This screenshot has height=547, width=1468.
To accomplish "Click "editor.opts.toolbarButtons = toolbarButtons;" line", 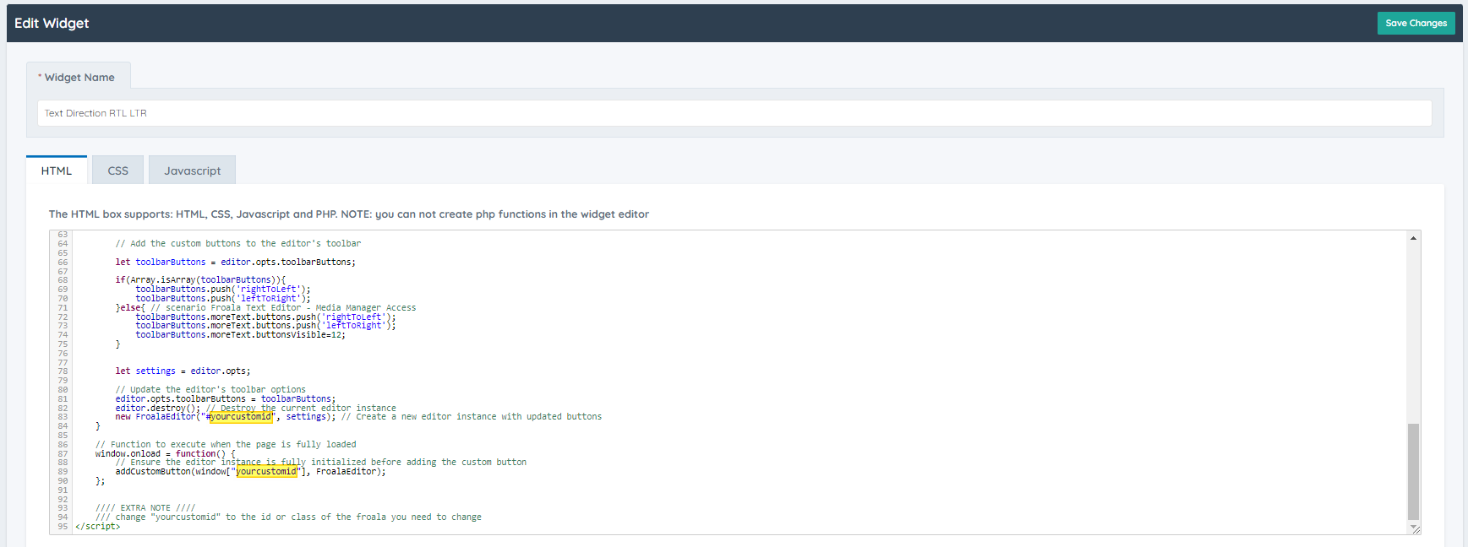I will (x=226, y=398).
